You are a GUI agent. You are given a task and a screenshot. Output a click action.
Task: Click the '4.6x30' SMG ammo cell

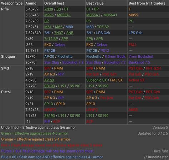[x=31, y=80]
